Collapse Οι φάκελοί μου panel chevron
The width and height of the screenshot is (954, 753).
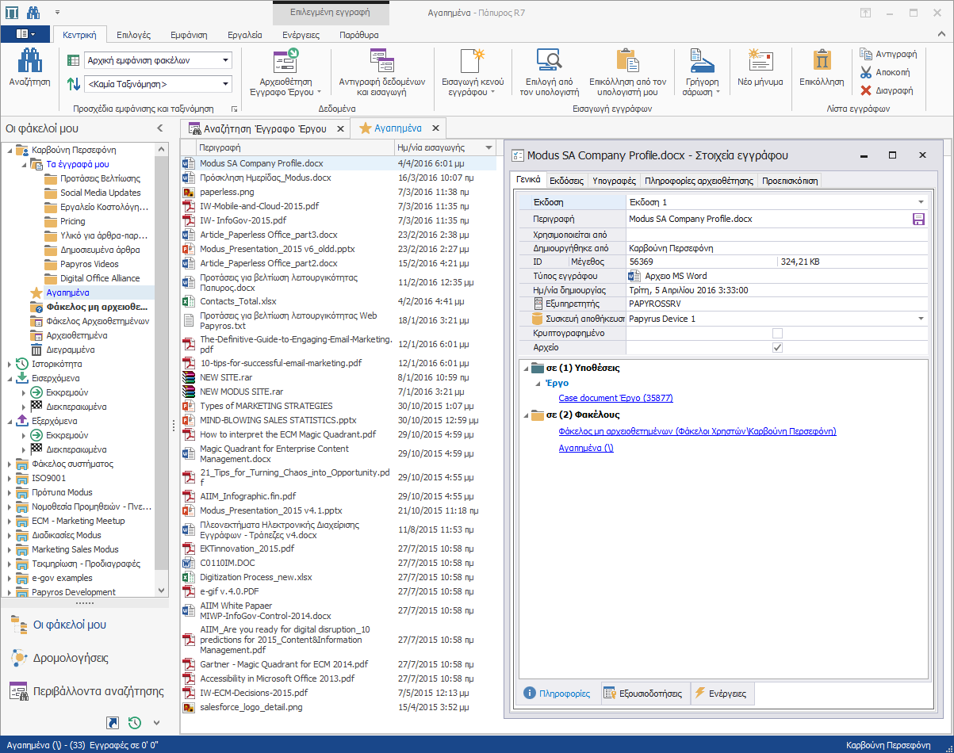(160, 128)
